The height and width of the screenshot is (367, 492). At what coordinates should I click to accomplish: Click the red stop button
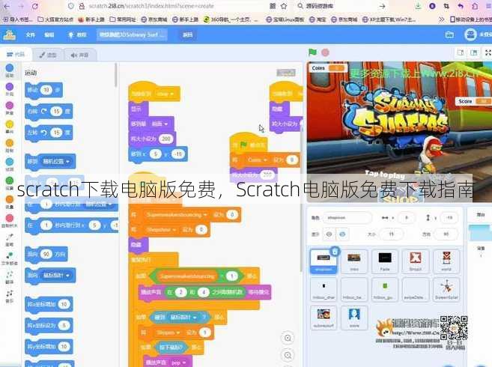326,52
